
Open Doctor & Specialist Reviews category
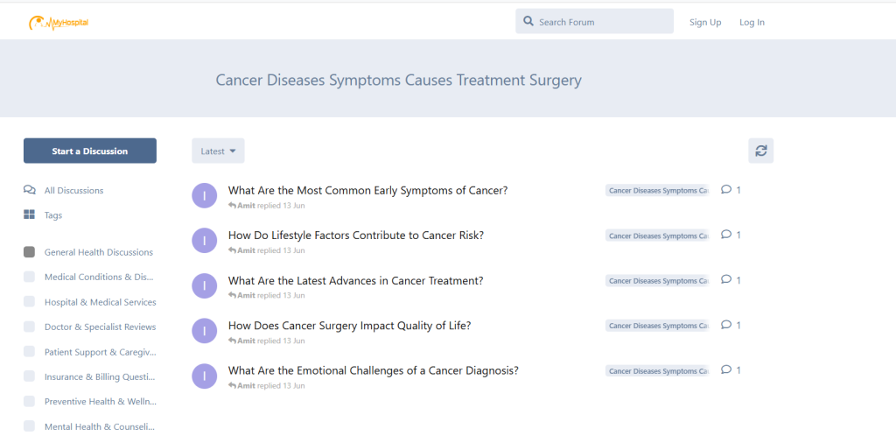tap(100, 327)
